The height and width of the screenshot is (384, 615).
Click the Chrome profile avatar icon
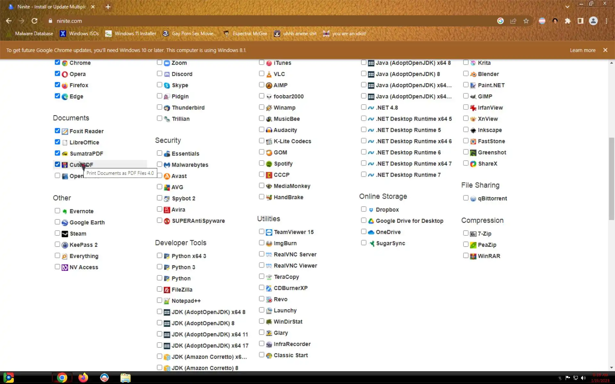pyautogui.click(x=593, y=21)
